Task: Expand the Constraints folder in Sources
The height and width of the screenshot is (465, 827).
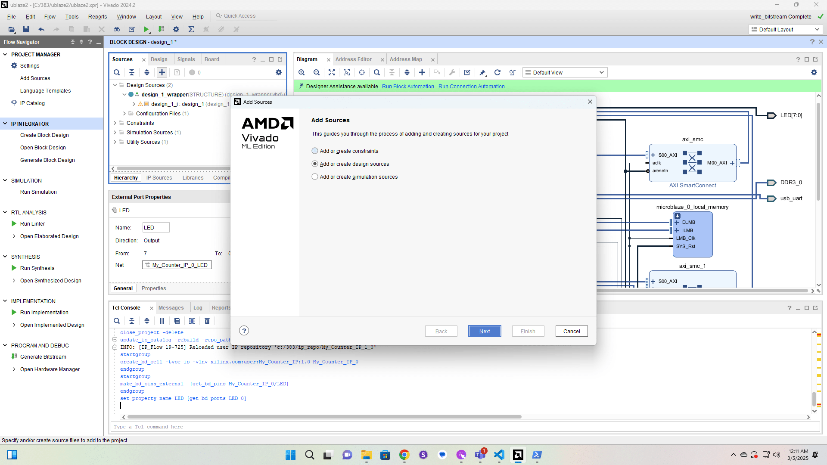Action: click(x=115, y=123)
